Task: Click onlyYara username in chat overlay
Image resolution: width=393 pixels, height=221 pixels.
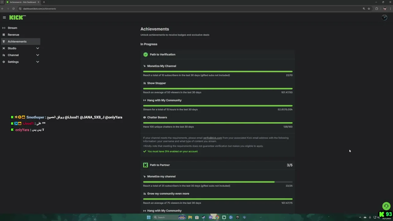Action: [22, 130]
